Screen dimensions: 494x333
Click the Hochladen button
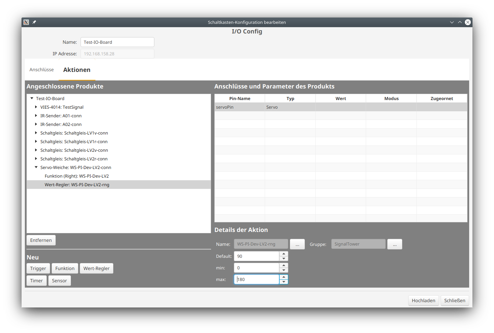click(x=423, y=300)
